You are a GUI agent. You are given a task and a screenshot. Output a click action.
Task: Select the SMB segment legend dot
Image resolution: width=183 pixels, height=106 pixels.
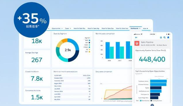pyautogui.click(x=89, y=40)
